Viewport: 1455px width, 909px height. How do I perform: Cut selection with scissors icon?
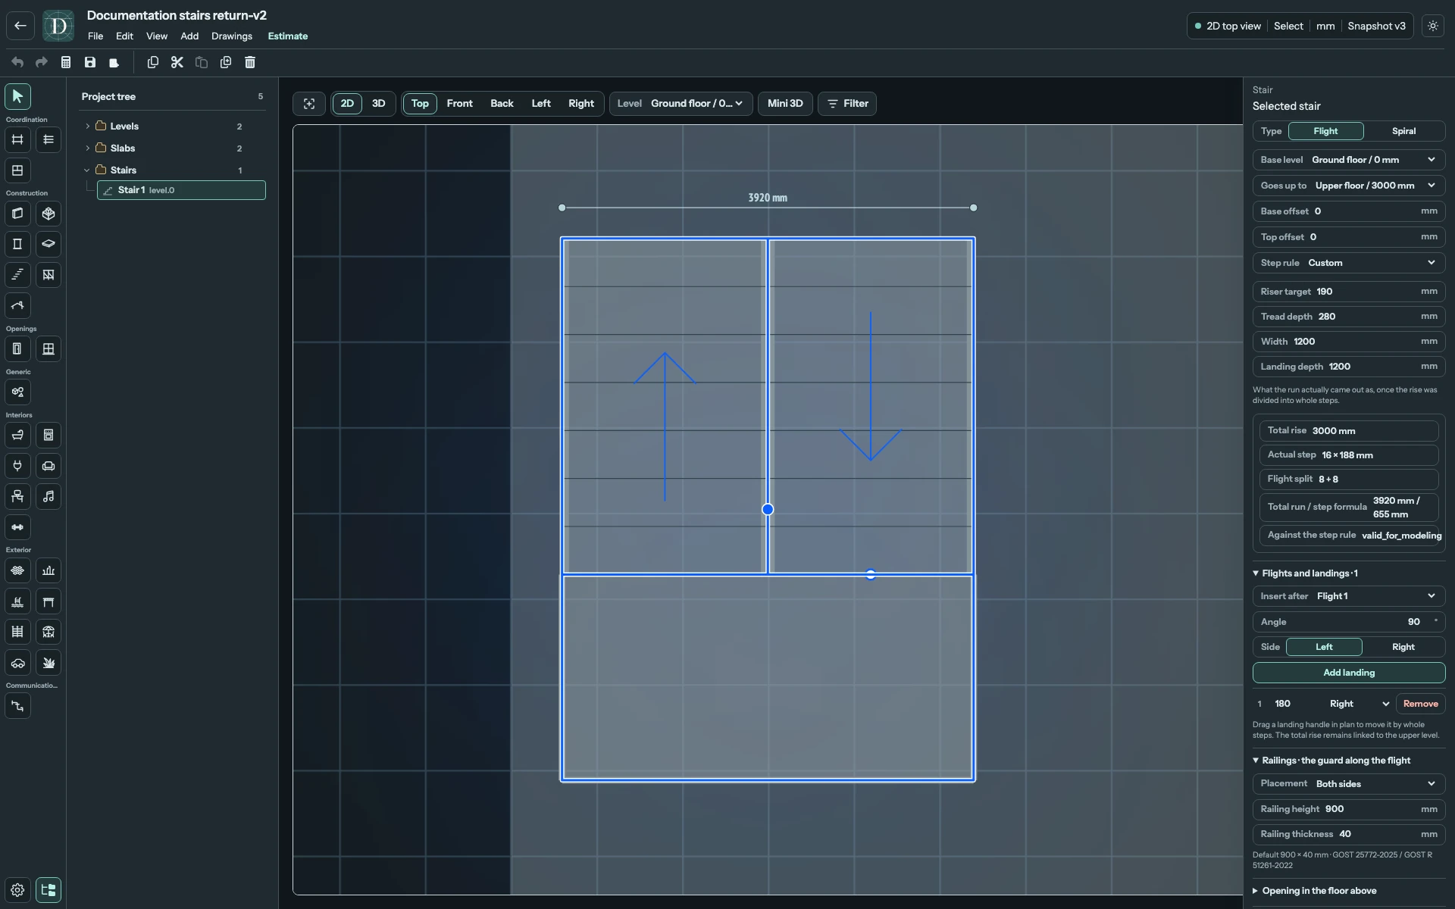(177, 62)
